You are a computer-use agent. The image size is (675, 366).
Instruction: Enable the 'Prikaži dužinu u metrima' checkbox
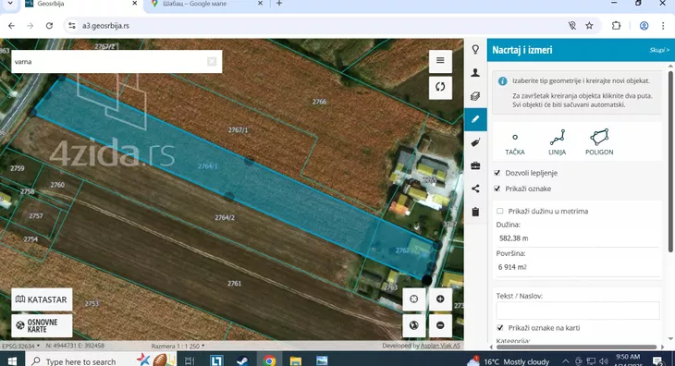click(x=500, y=211)
